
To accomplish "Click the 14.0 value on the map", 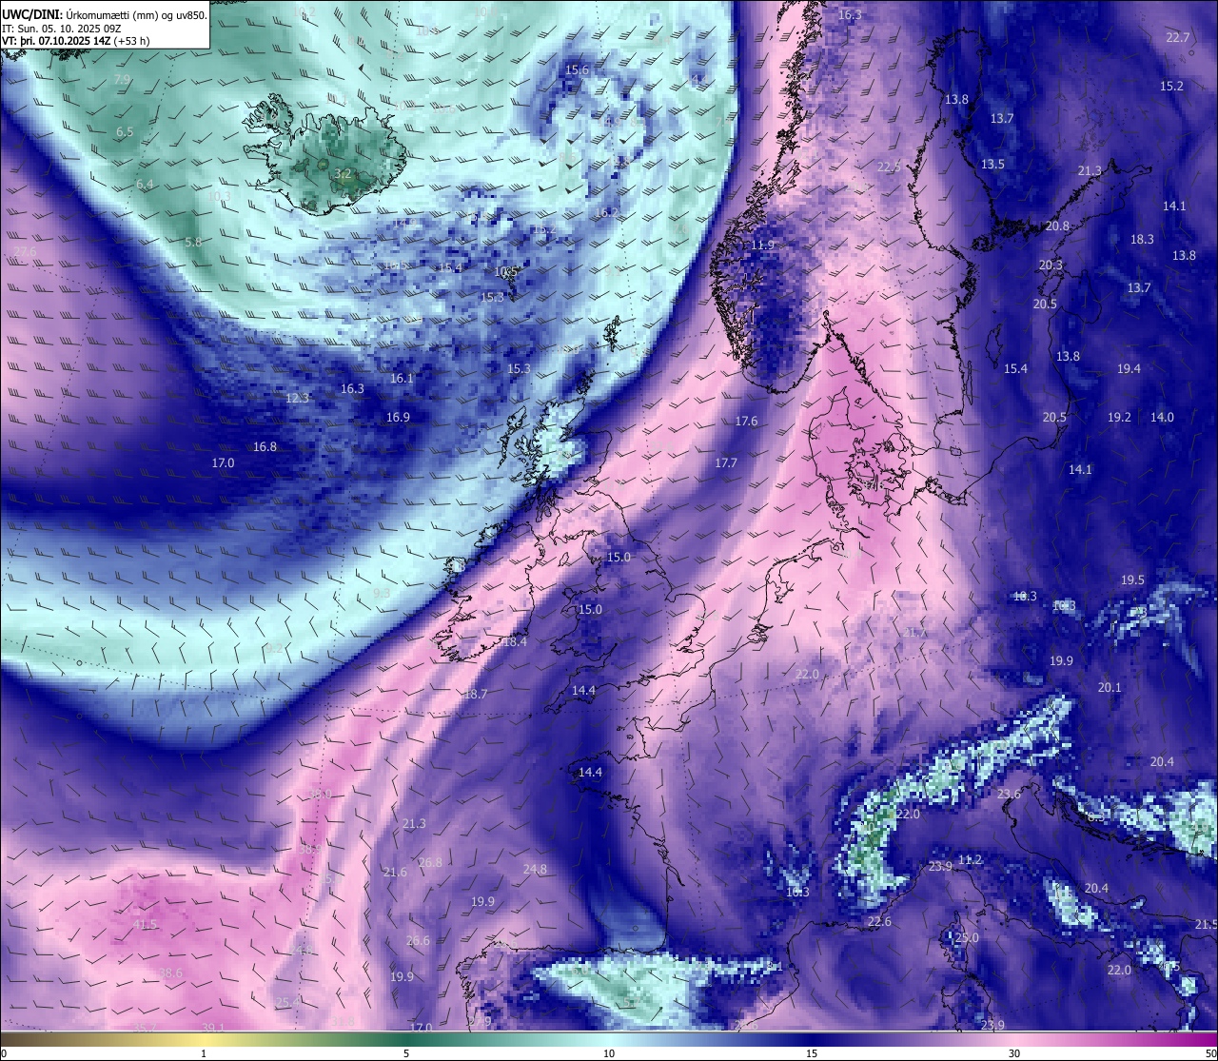I will point(1162,417).
